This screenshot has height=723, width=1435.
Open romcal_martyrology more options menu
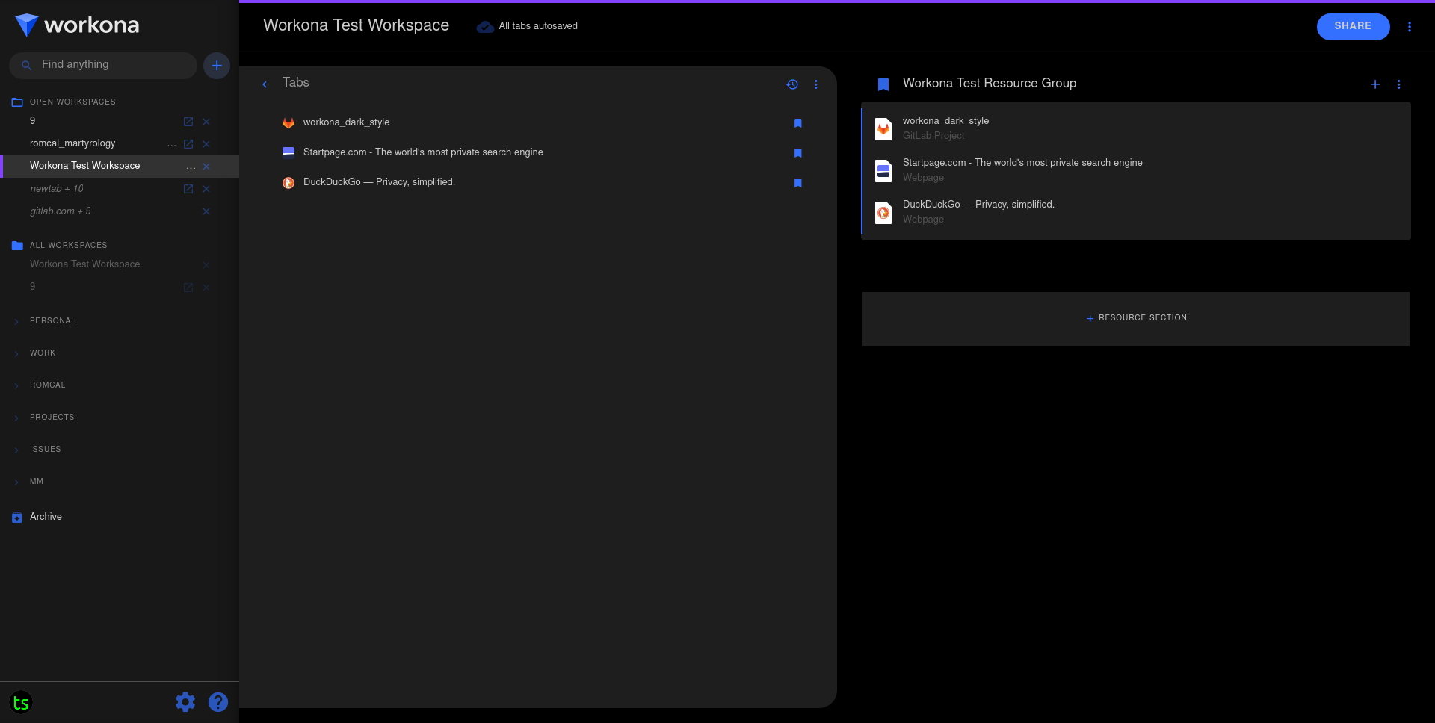[172, 144]
